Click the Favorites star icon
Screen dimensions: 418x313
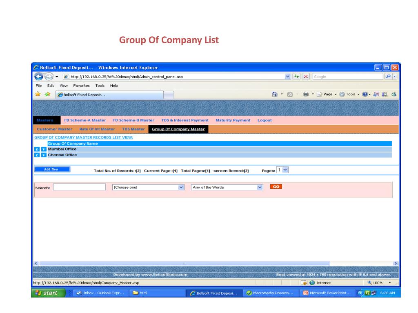tap(38, 94)
